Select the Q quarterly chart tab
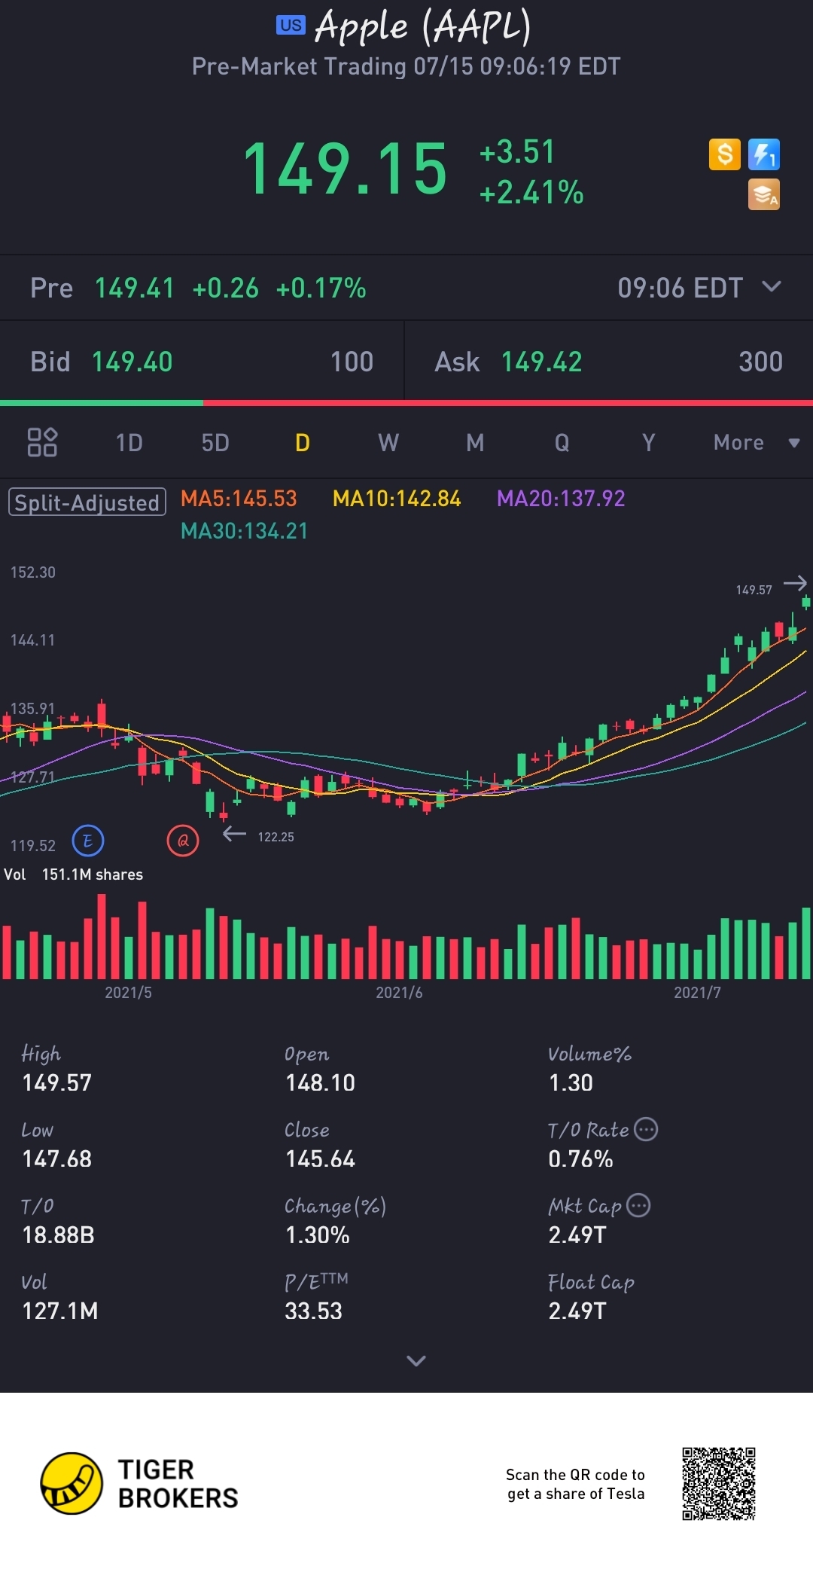Viewport: 813px width, 1575px height. click(562, 442)
